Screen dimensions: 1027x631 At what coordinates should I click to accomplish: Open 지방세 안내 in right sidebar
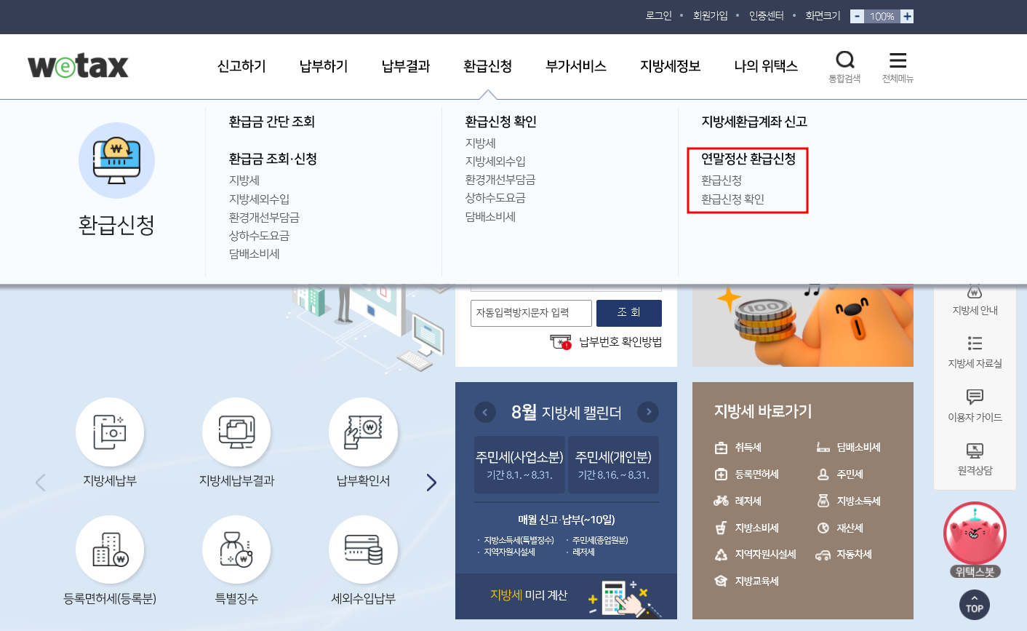[975, 301]
